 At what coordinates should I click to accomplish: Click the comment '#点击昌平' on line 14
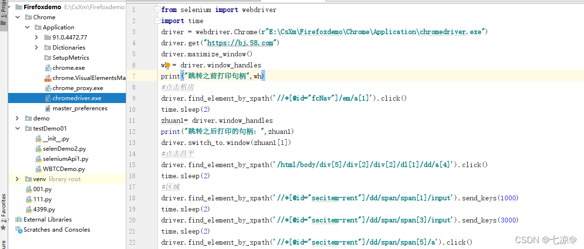(177, 154)
